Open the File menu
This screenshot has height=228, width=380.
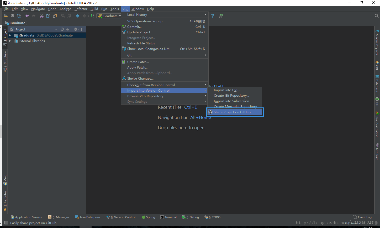tap(6, 9)
